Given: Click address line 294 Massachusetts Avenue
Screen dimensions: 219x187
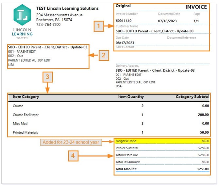Looking at the screenshot, I should pos(59,15).
